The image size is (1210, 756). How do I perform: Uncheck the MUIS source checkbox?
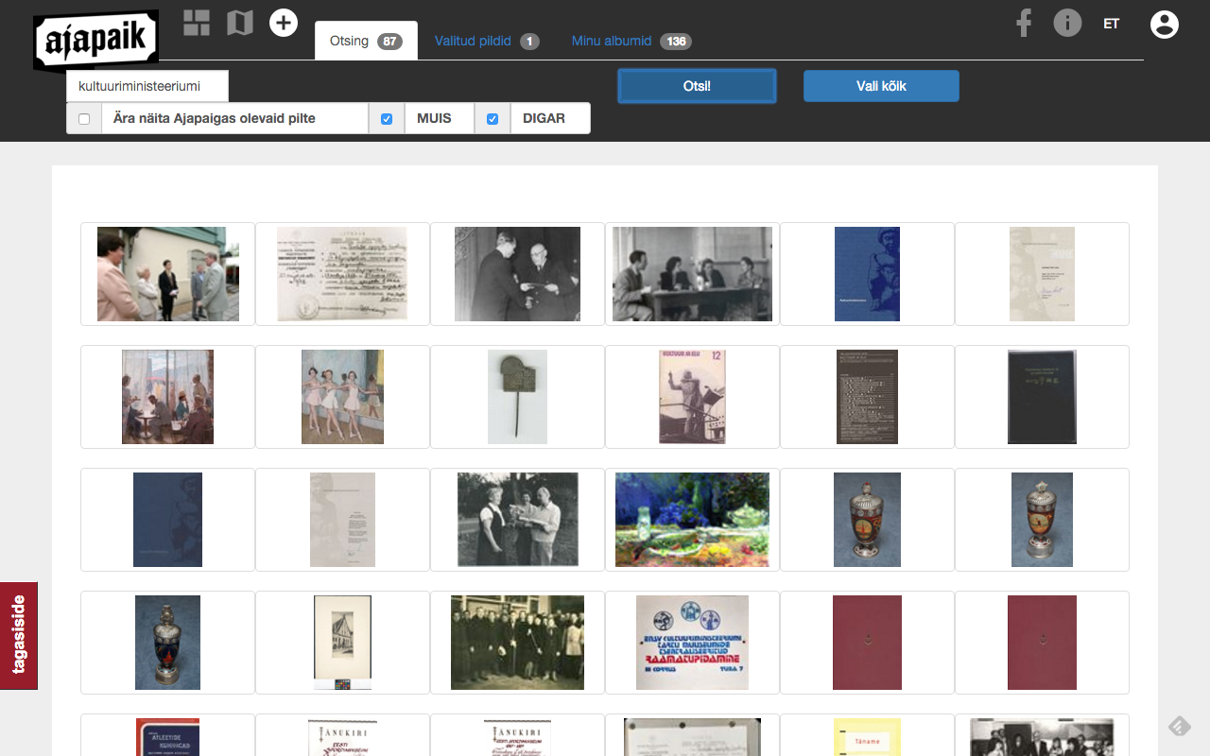pos(386,119)
